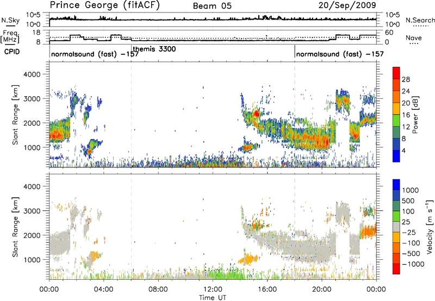
Task: Click the '4000' tick on power panel axis
Action: 32,74
